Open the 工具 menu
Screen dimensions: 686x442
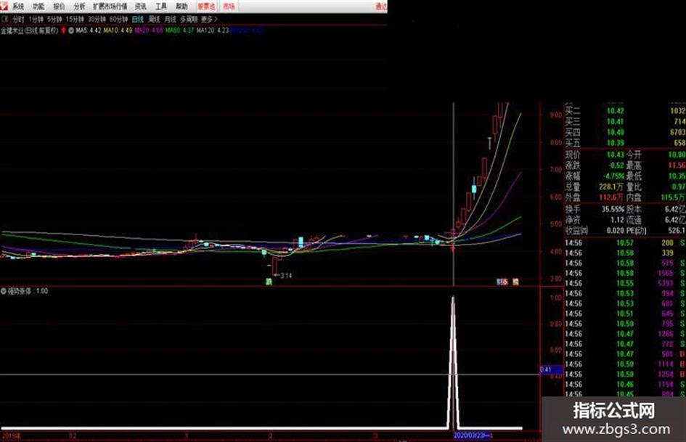click(x=161, y=6)
